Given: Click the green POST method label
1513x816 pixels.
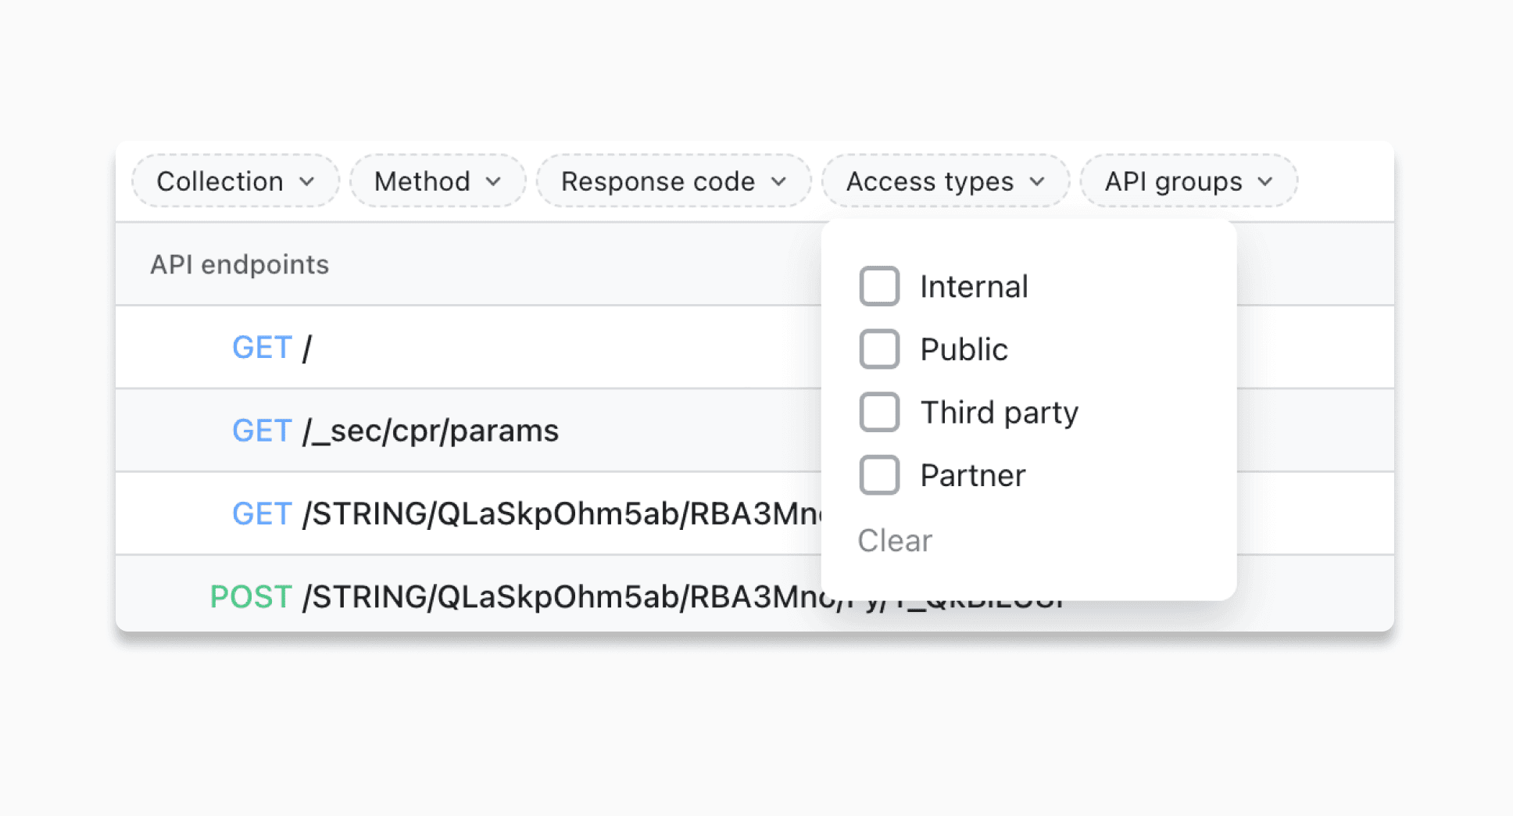Looking at the screenshot, I should (x=250, y=596).
